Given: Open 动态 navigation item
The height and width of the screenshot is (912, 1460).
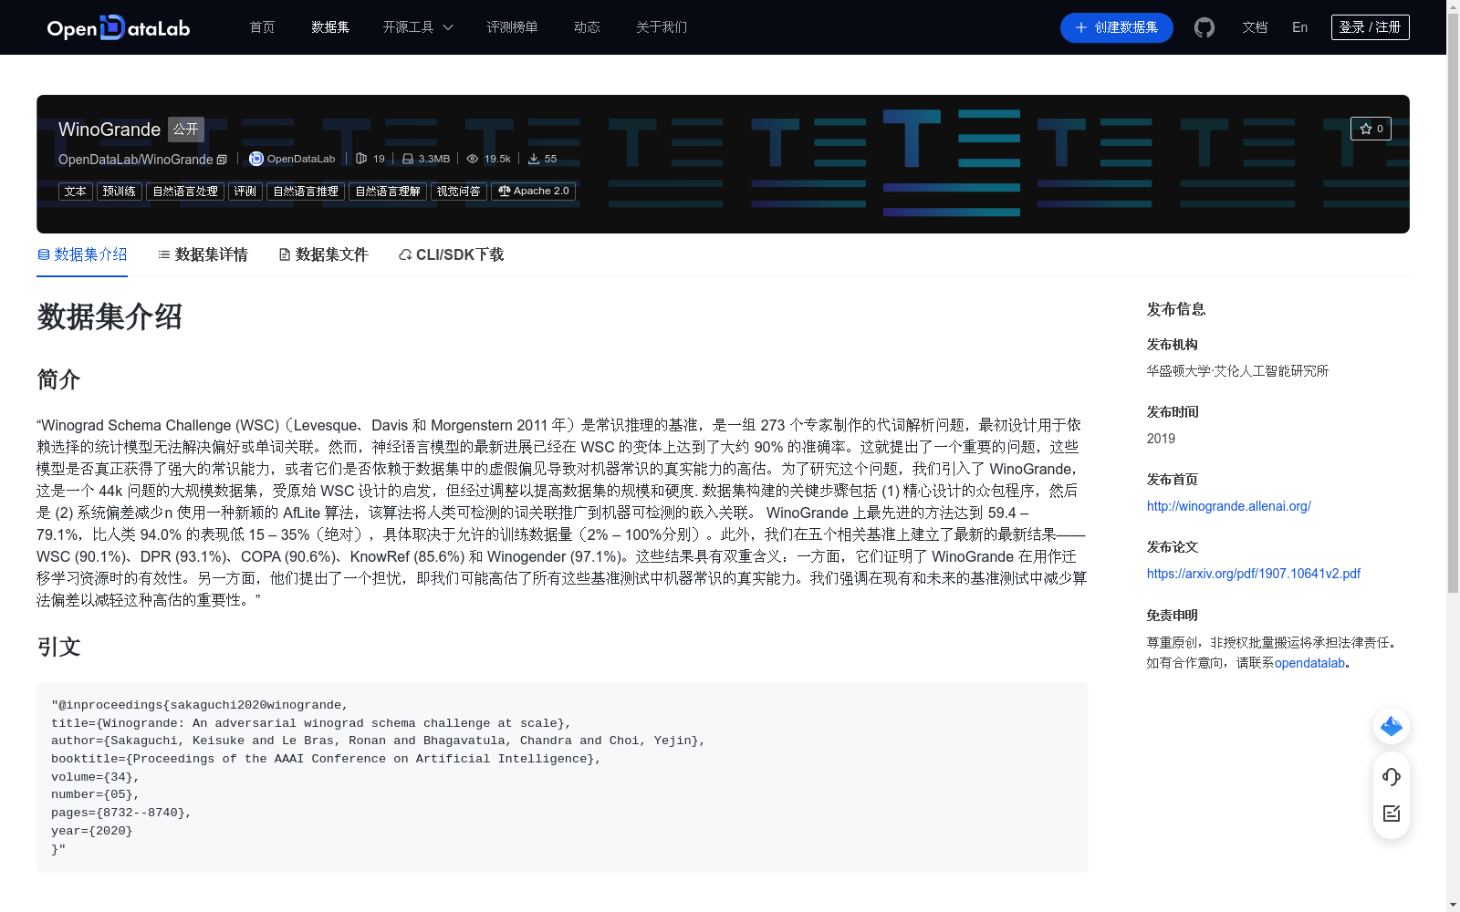Looking at the screenshot, I should point(587,27).
